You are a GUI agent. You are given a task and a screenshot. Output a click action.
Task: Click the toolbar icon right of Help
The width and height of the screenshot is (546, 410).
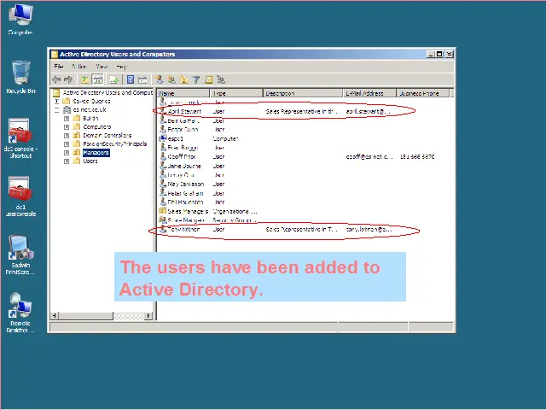click(142, 79)
